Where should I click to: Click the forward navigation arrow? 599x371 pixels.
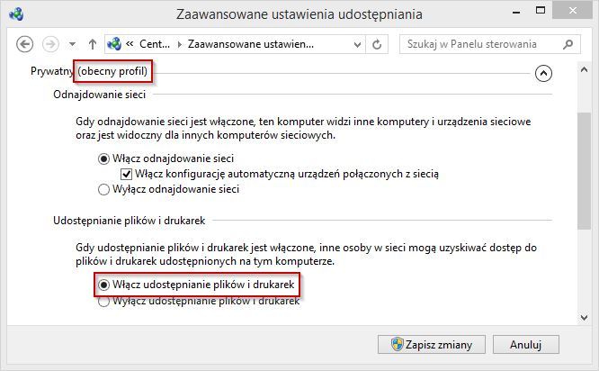50,44
